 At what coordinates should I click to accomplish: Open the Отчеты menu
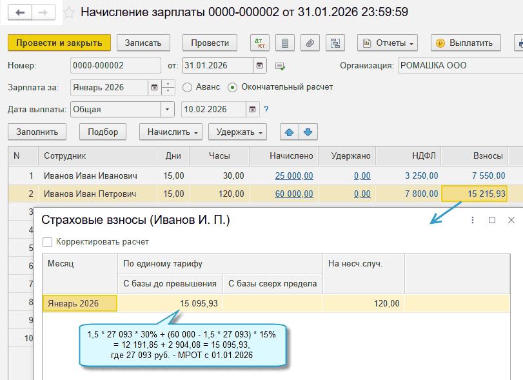tap(387, 43)
